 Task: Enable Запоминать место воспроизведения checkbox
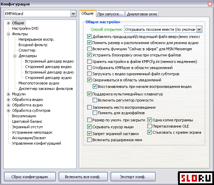(x=89, y=107)
